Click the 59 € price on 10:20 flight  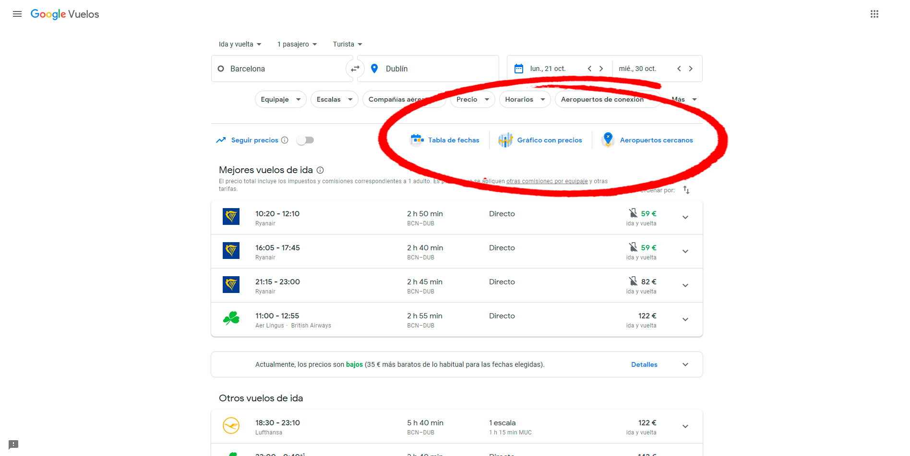(x=648, y=213)
